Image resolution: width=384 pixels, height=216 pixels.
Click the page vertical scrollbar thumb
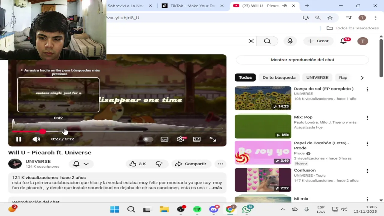[381, 58]
